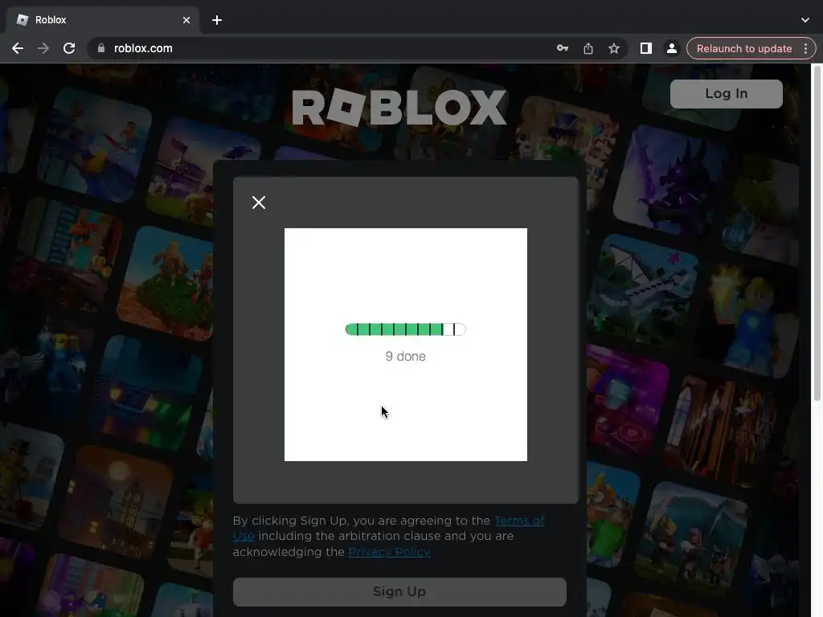Open a new browser tab
The width and height of the screenshot is (823, 617).
(217, 20)
